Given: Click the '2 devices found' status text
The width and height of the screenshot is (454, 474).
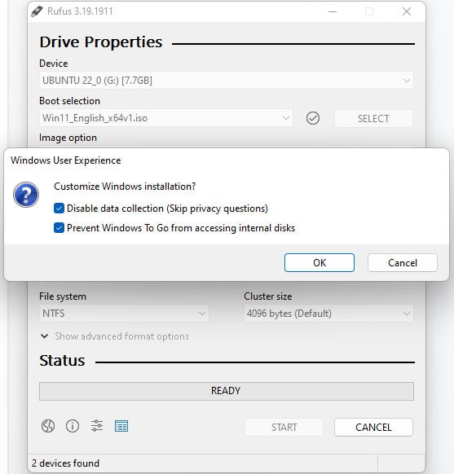Looking at the screenshot, I should click(x=66, y=463).
